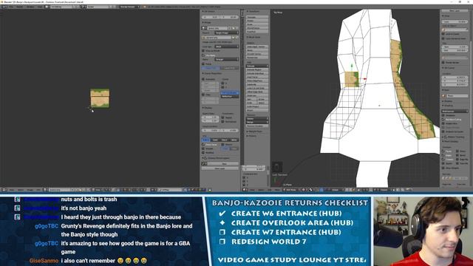Screen dimensions: 473x266
Task: Click the Blender logo info editor icon
Action: pyautogui.click(x=4, y=7)
